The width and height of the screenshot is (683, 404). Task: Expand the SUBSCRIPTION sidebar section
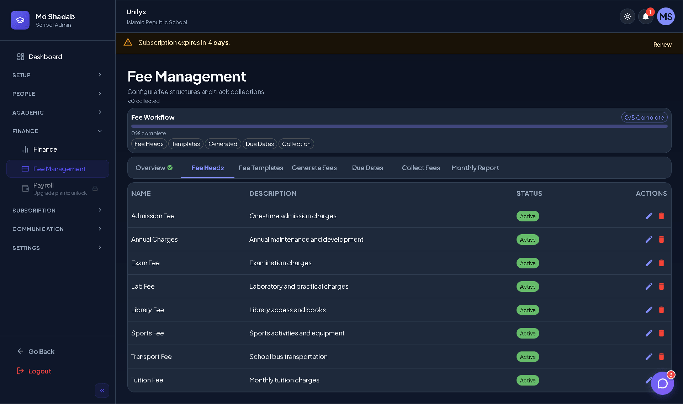pos(58,210)
